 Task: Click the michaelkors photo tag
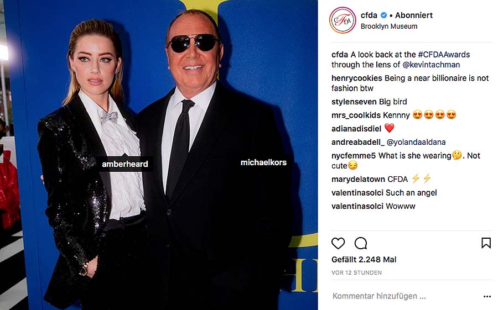tap(263, 162)
